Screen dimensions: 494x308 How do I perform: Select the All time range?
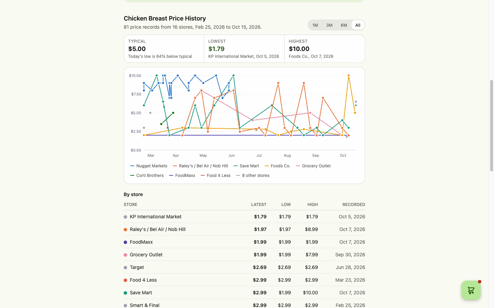click(x=358, y=25)
